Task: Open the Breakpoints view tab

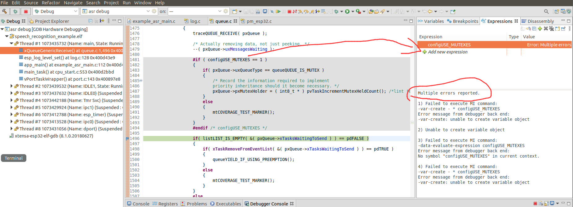Action: (x=463, y=21)
